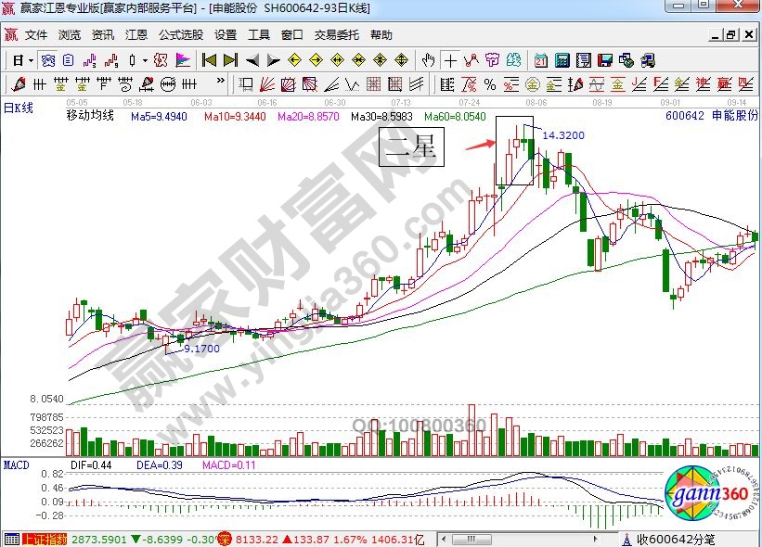Expand the candlestick style dropdown arrow
The height and width of the screenshot is (547, 762).
(144, 60)
